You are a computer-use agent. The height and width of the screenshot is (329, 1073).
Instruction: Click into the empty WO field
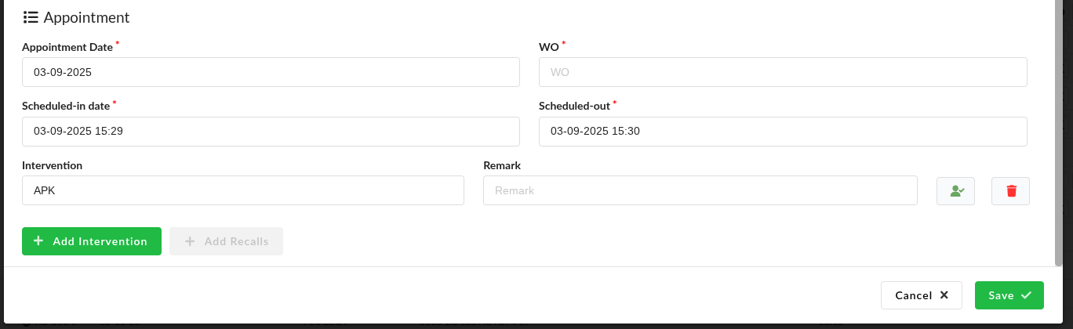click(783, 72)
